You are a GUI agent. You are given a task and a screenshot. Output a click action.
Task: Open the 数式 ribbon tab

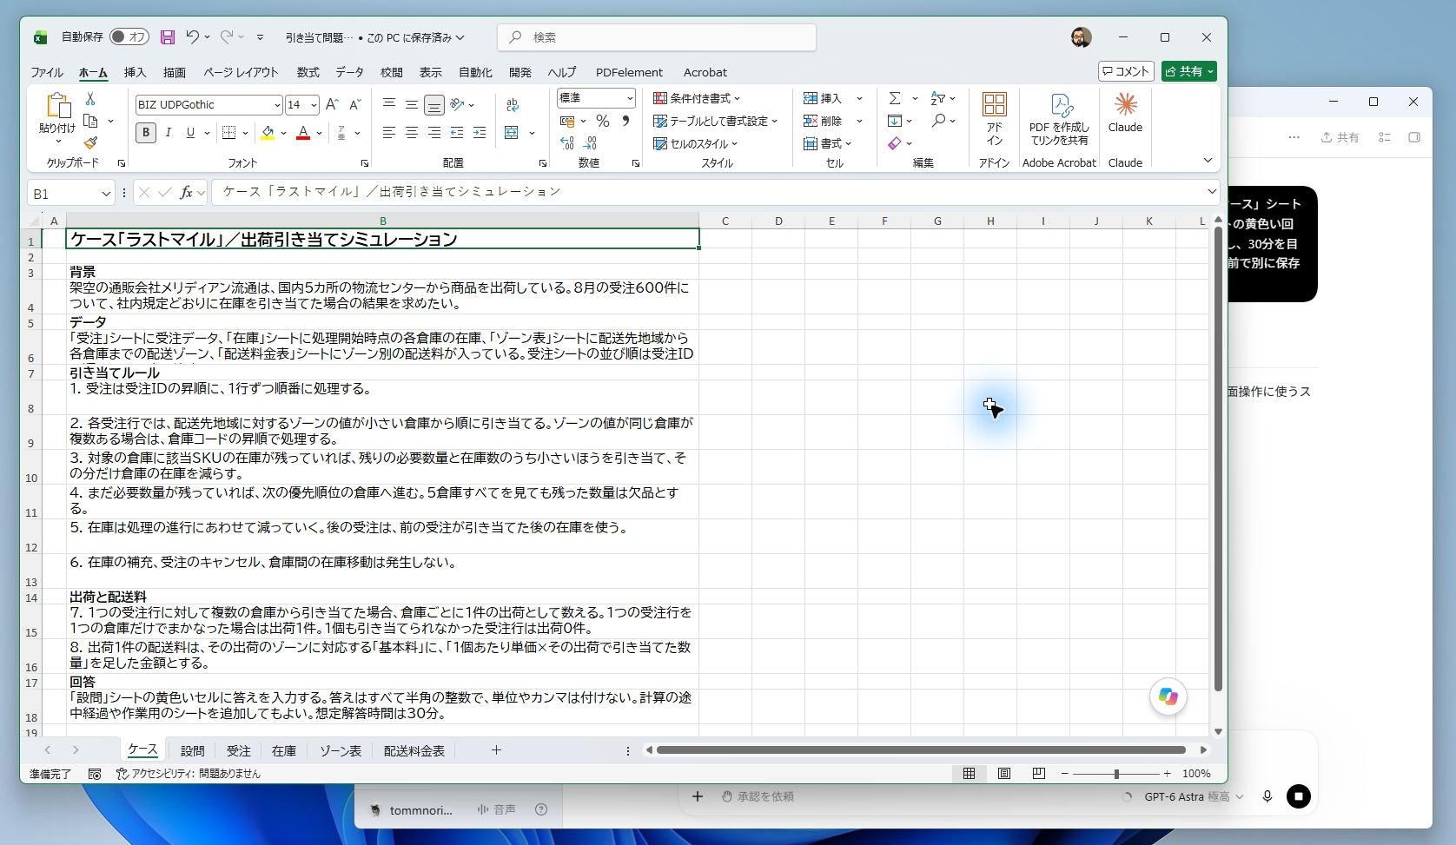(308, 72)
